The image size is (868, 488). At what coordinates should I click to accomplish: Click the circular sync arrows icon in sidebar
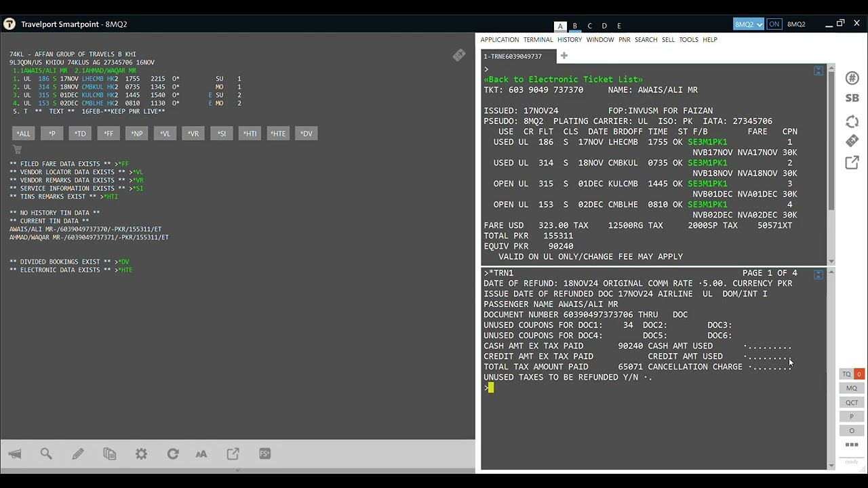852,121
